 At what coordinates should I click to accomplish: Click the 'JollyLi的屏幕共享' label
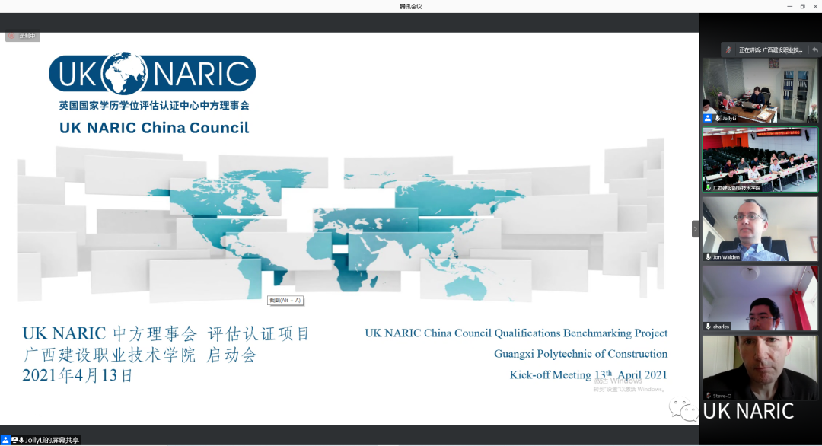click(x=52, y=440)
